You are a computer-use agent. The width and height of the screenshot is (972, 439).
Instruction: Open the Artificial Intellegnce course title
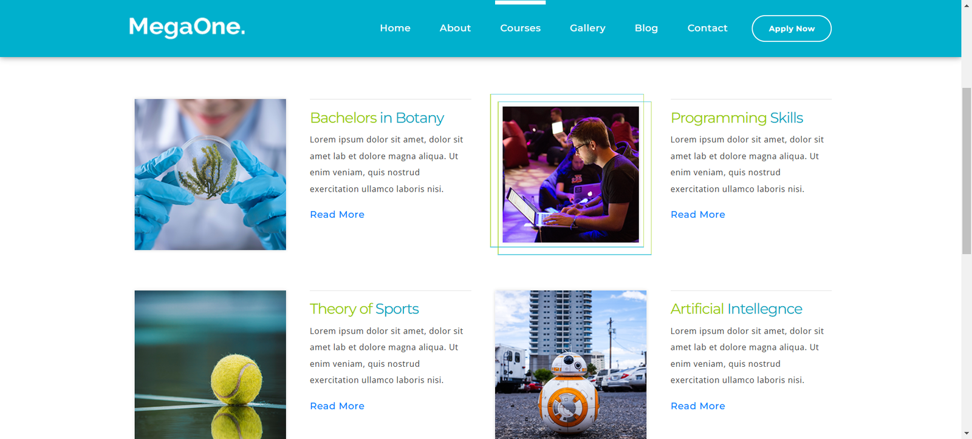point(736,309)
